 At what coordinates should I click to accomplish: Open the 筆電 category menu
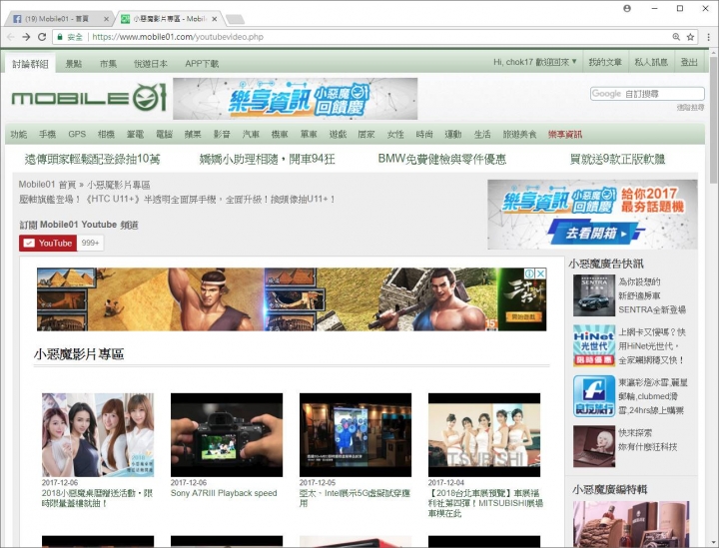point(135,134)
